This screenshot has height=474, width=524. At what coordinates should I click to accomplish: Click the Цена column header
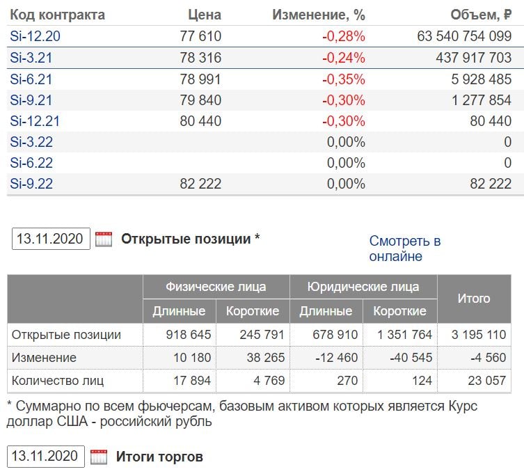205,15
